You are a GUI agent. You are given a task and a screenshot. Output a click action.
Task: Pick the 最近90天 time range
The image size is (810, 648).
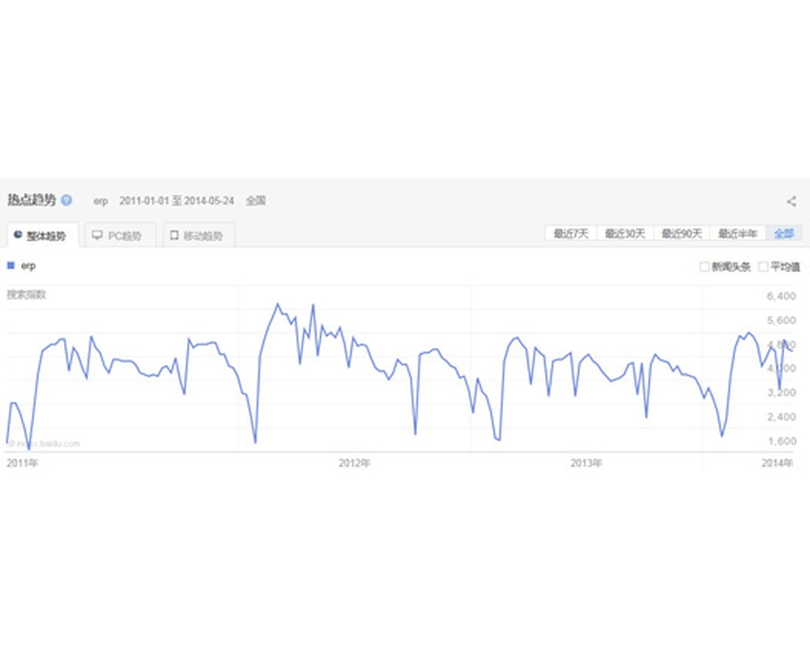click(x=682, y=233)
